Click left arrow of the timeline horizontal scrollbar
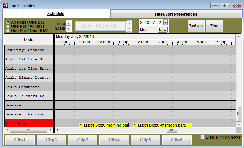 (57, 130)
